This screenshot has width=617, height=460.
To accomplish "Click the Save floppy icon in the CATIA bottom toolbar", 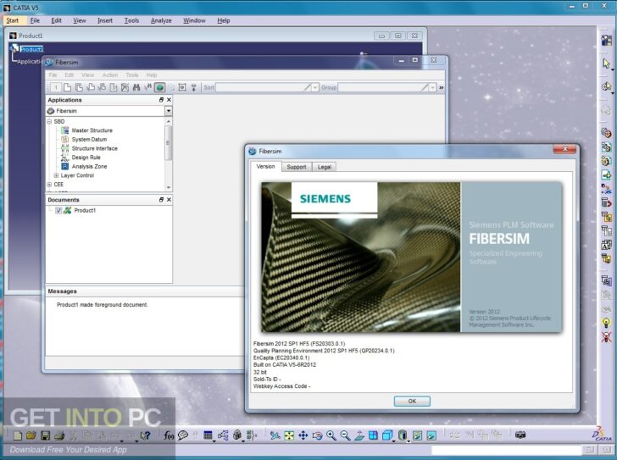I will [45, 435].
